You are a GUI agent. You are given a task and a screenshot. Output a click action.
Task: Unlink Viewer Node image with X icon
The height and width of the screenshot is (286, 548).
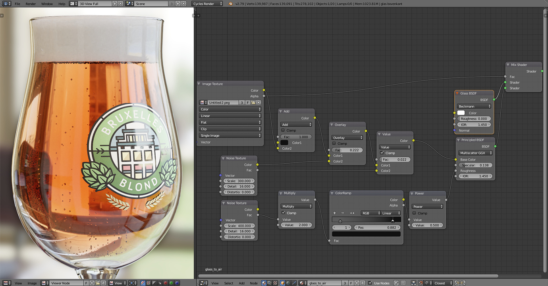[x=103, y=283]
